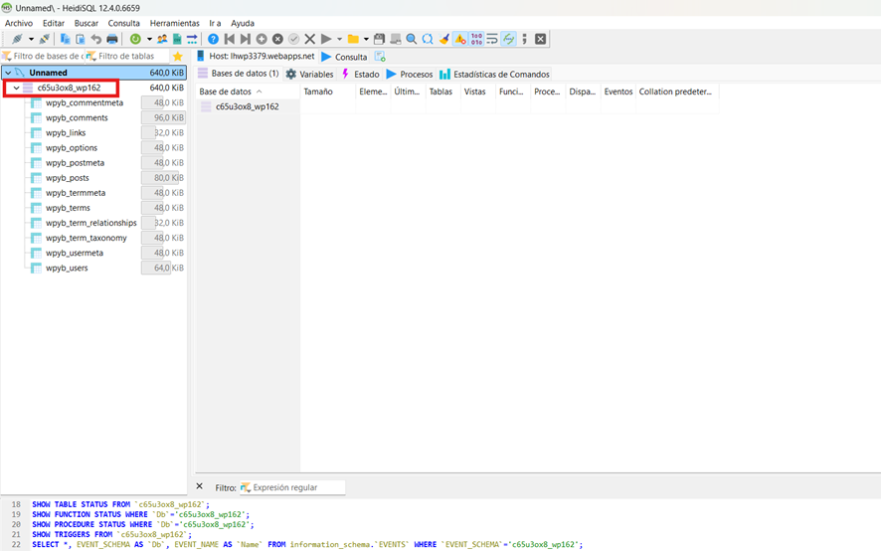Screen dimensions: 881x551
Task: Go to the last row icon
Action: pos(245,39)
